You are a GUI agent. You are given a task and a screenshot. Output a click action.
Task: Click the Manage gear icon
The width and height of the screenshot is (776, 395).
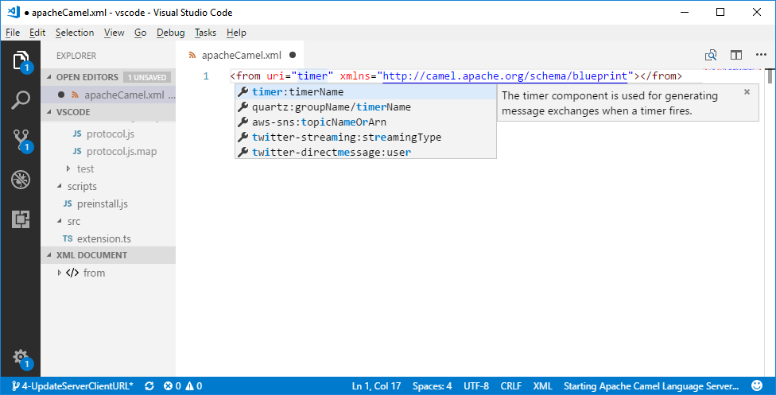click(x=21, y=358)
